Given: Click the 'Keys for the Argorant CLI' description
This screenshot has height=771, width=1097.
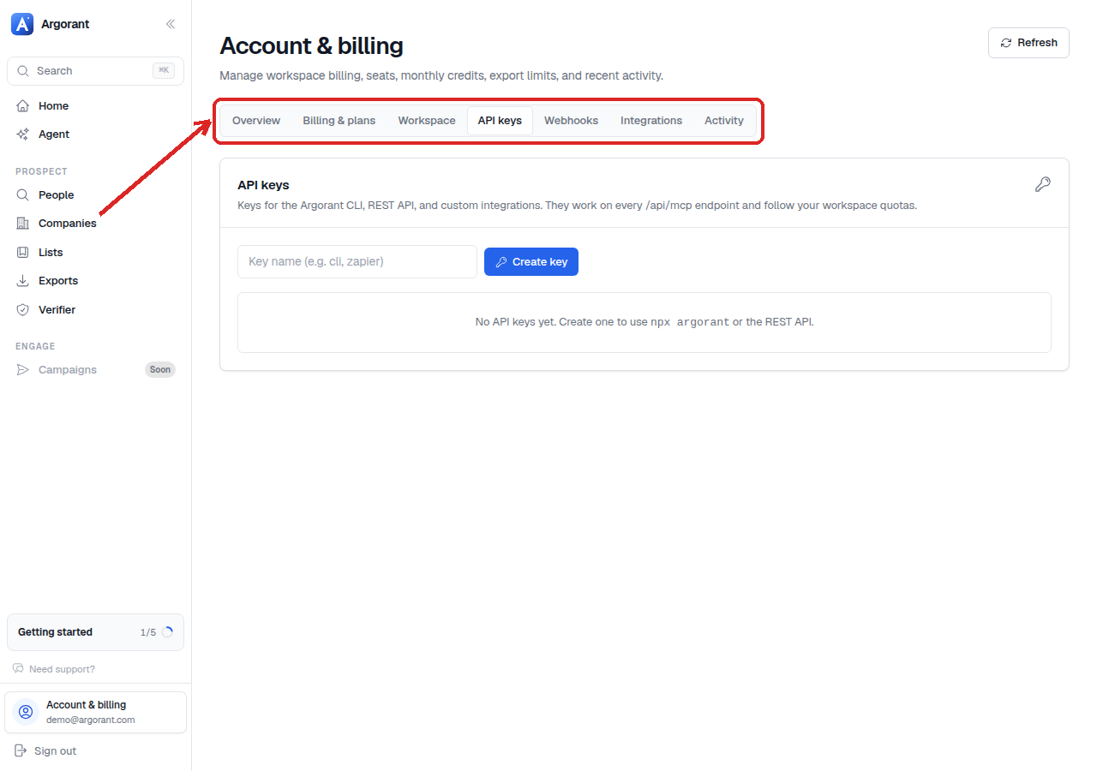Looking at the screenshot, I should click(x=577, y=206).
